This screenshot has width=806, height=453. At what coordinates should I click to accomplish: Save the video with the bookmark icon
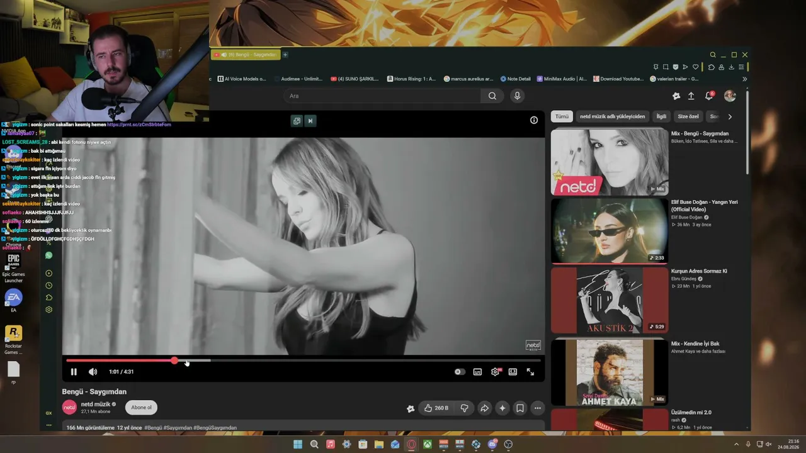tap(519, 408)
